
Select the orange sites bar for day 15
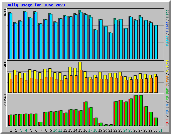81,81
